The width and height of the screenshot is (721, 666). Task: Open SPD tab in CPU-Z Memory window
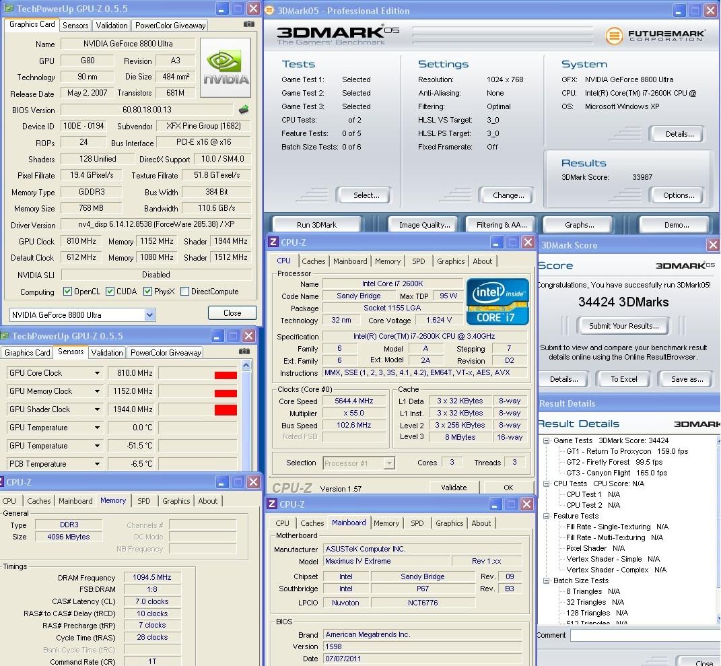(x=144, y=501)
